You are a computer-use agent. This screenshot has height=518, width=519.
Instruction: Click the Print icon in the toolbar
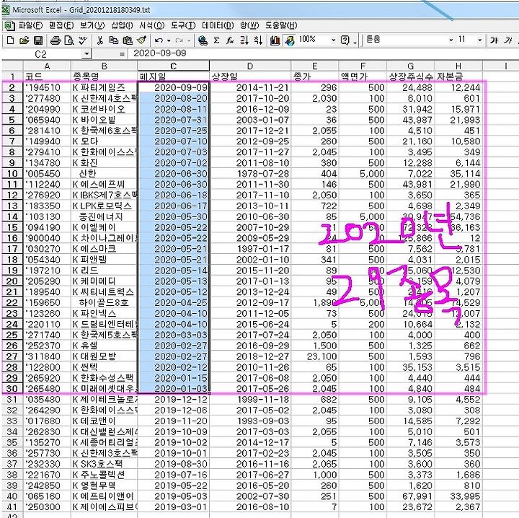(x=56, y=40)
